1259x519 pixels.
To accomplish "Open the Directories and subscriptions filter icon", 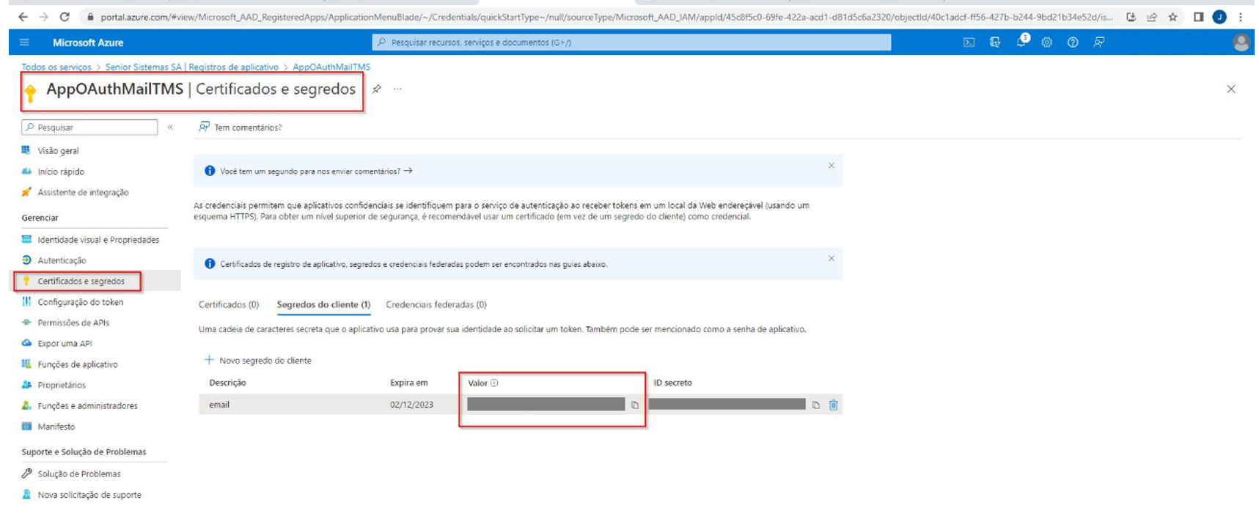I will 995,43.
